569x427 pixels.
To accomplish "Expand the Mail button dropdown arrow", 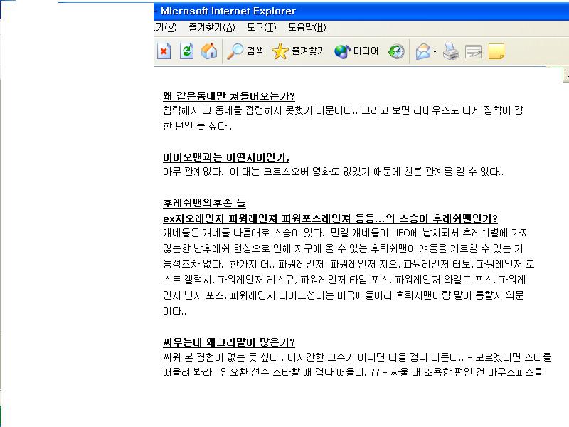I will coord(435,51).
